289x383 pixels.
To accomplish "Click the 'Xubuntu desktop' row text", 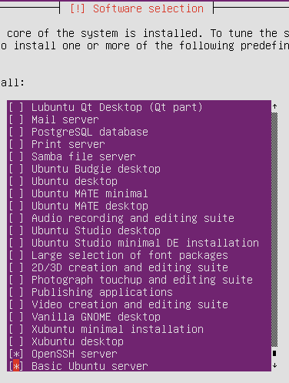I will click(78, 341).
